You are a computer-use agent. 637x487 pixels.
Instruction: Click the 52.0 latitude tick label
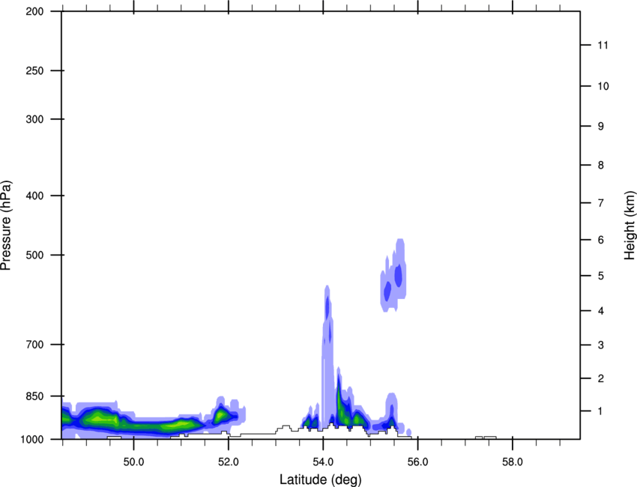(229, 462)
